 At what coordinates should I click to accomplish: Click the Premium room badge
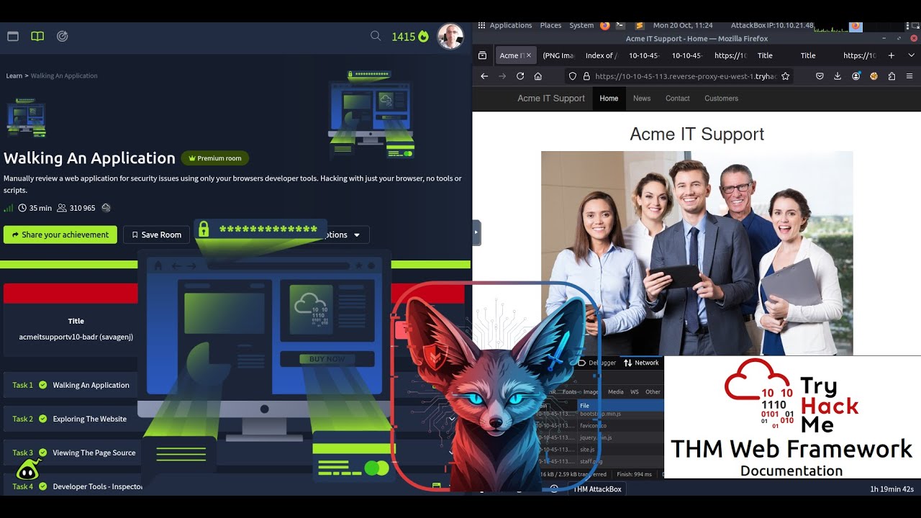(215, 158)
